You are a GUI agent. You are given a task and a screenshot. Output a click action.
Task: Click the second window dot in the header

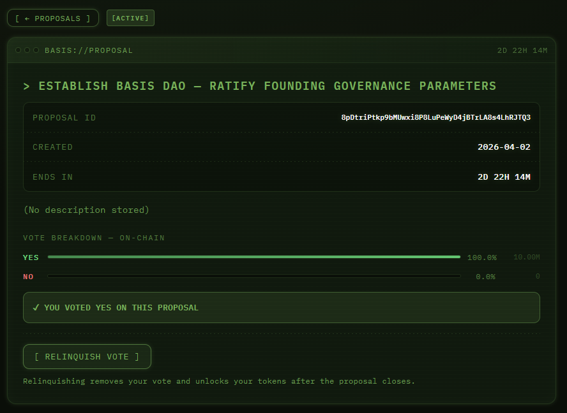click(x=27, y=50)
